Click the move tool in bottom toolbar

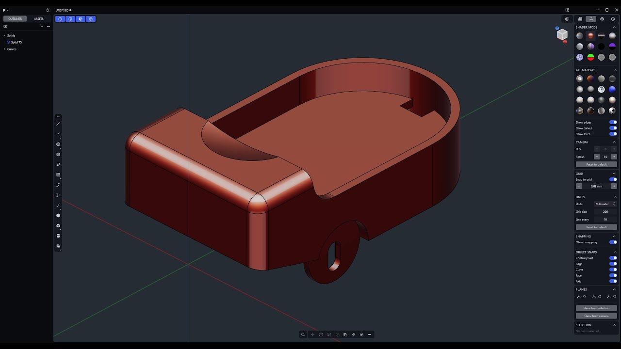(x=312, y=334)
